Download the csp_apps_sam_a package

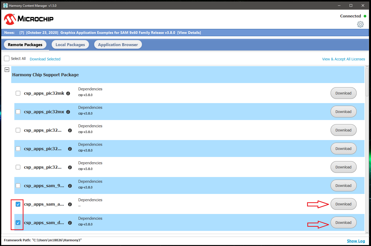tap(343, 204)
